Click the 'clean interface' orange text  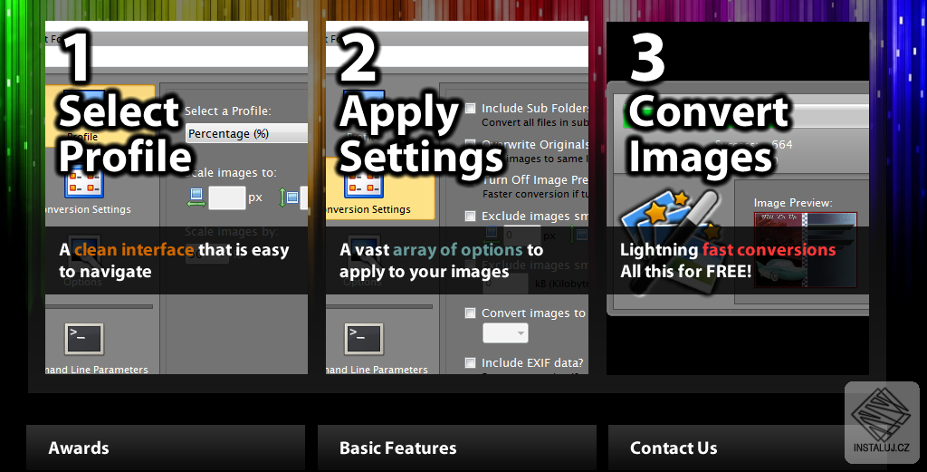coord(134,250)
